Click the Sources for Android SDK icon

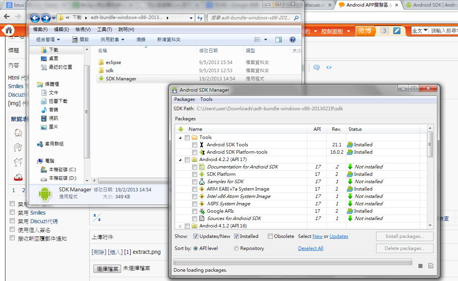coord(202,219)
